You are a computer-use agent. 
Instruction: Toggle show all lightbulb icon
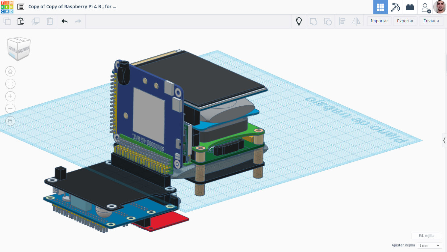(299, 21)
